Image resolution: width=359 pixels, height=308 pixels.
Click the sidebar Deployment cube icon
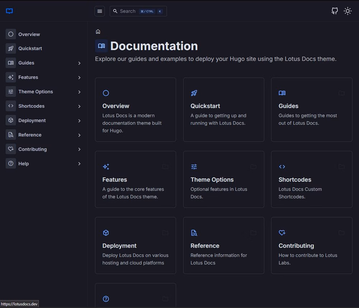(11, 120)
